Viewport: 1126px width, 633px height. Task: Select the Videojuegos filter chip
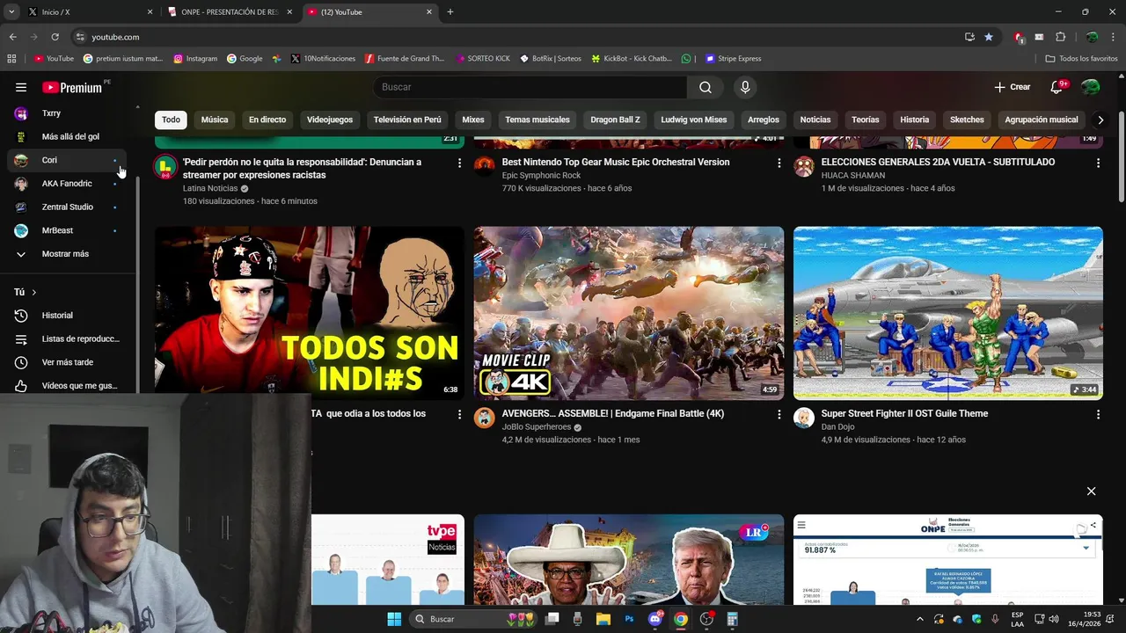coord(330,120)
